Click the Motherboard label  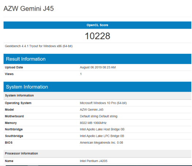[x=14, y=116]
